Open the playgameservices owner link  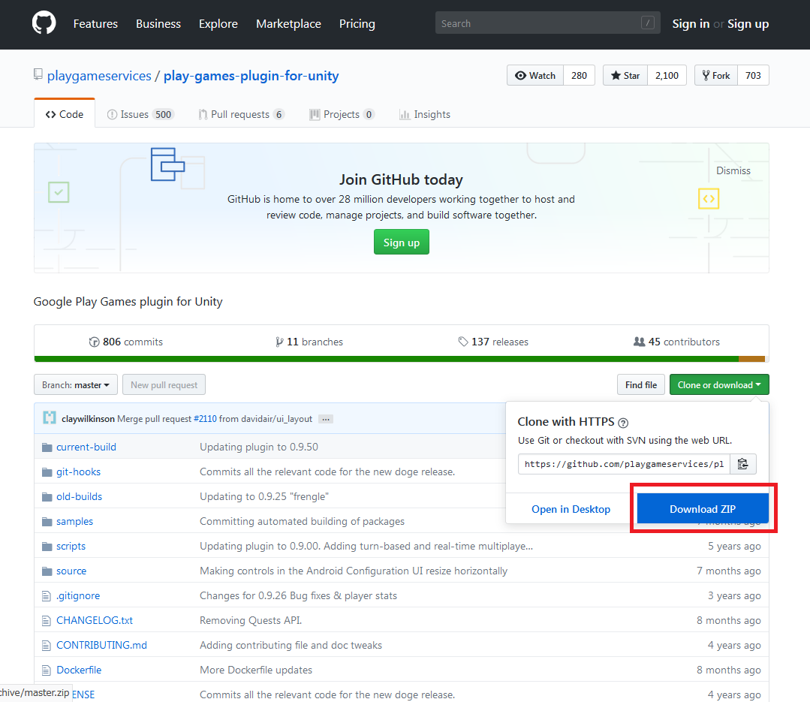pyautogui.click(x=99, y=76)
